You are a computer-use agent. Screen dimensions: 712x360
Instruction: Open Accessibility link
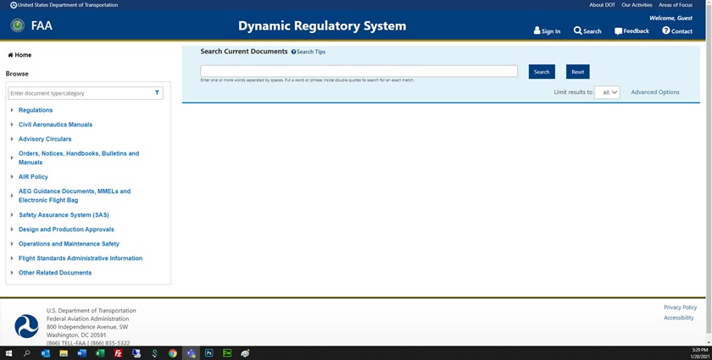point(678,318)
